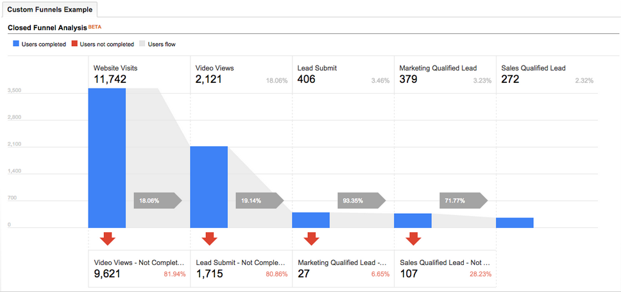Image resolution: width=621 pixels, height=292 pixels.
Task: Select the Website Visits blue bar
Action: coord(107,157)
